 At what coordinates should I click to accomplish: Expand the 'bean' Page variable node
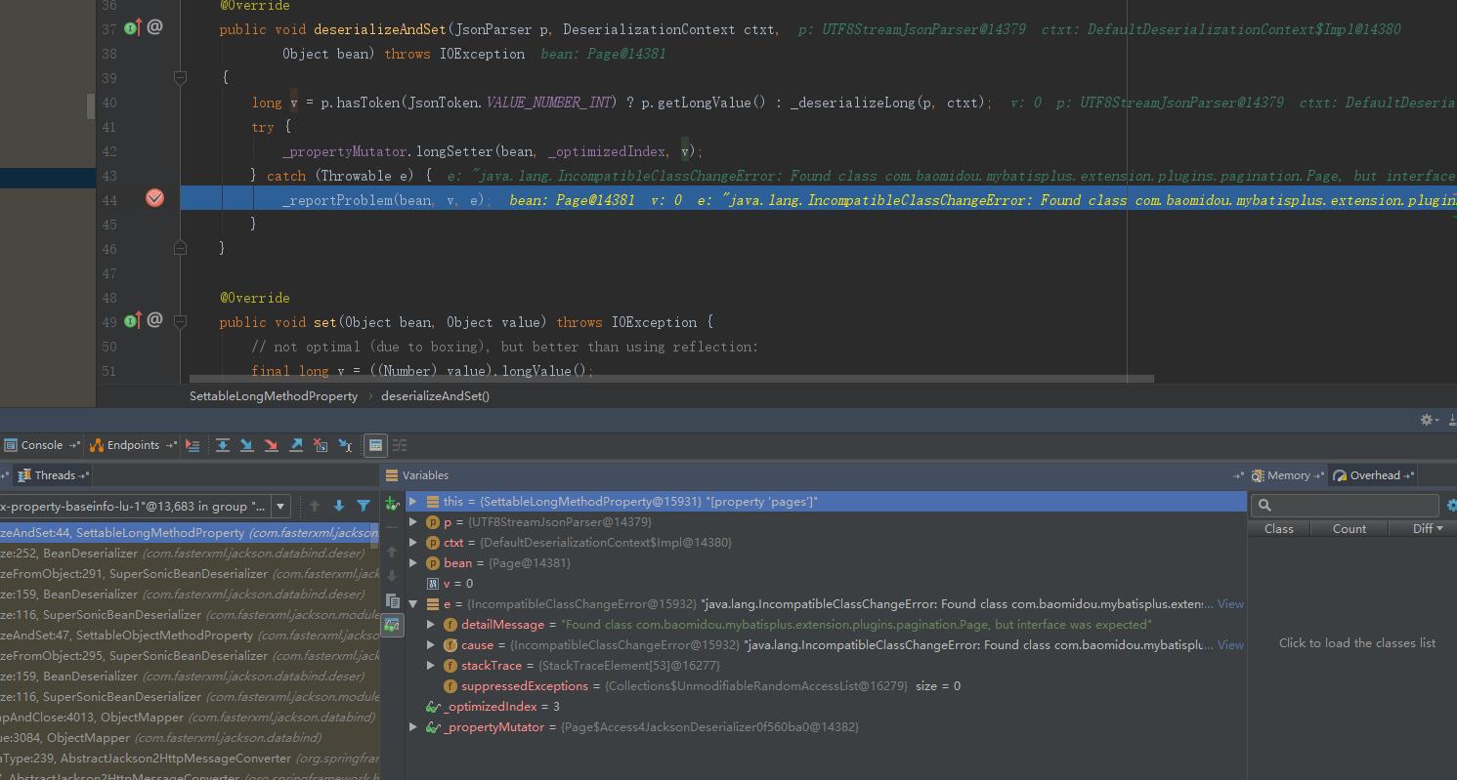[413, 563]
